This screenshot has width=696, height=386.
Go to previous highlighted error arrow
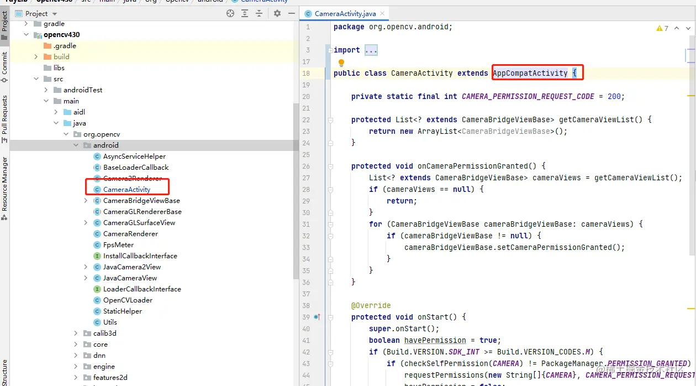677,28
